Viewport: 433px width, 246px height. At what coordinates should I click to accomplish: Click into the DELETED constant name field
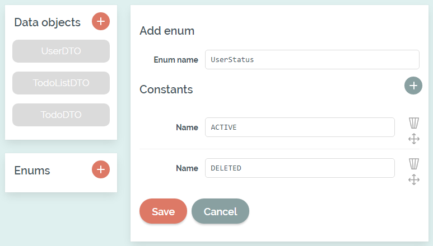[300, 168]
